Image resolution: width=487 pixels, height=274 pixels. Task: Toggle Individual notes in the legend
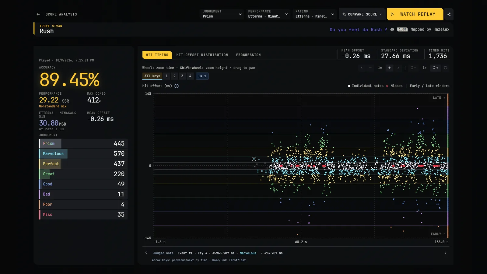click(366, 86)
